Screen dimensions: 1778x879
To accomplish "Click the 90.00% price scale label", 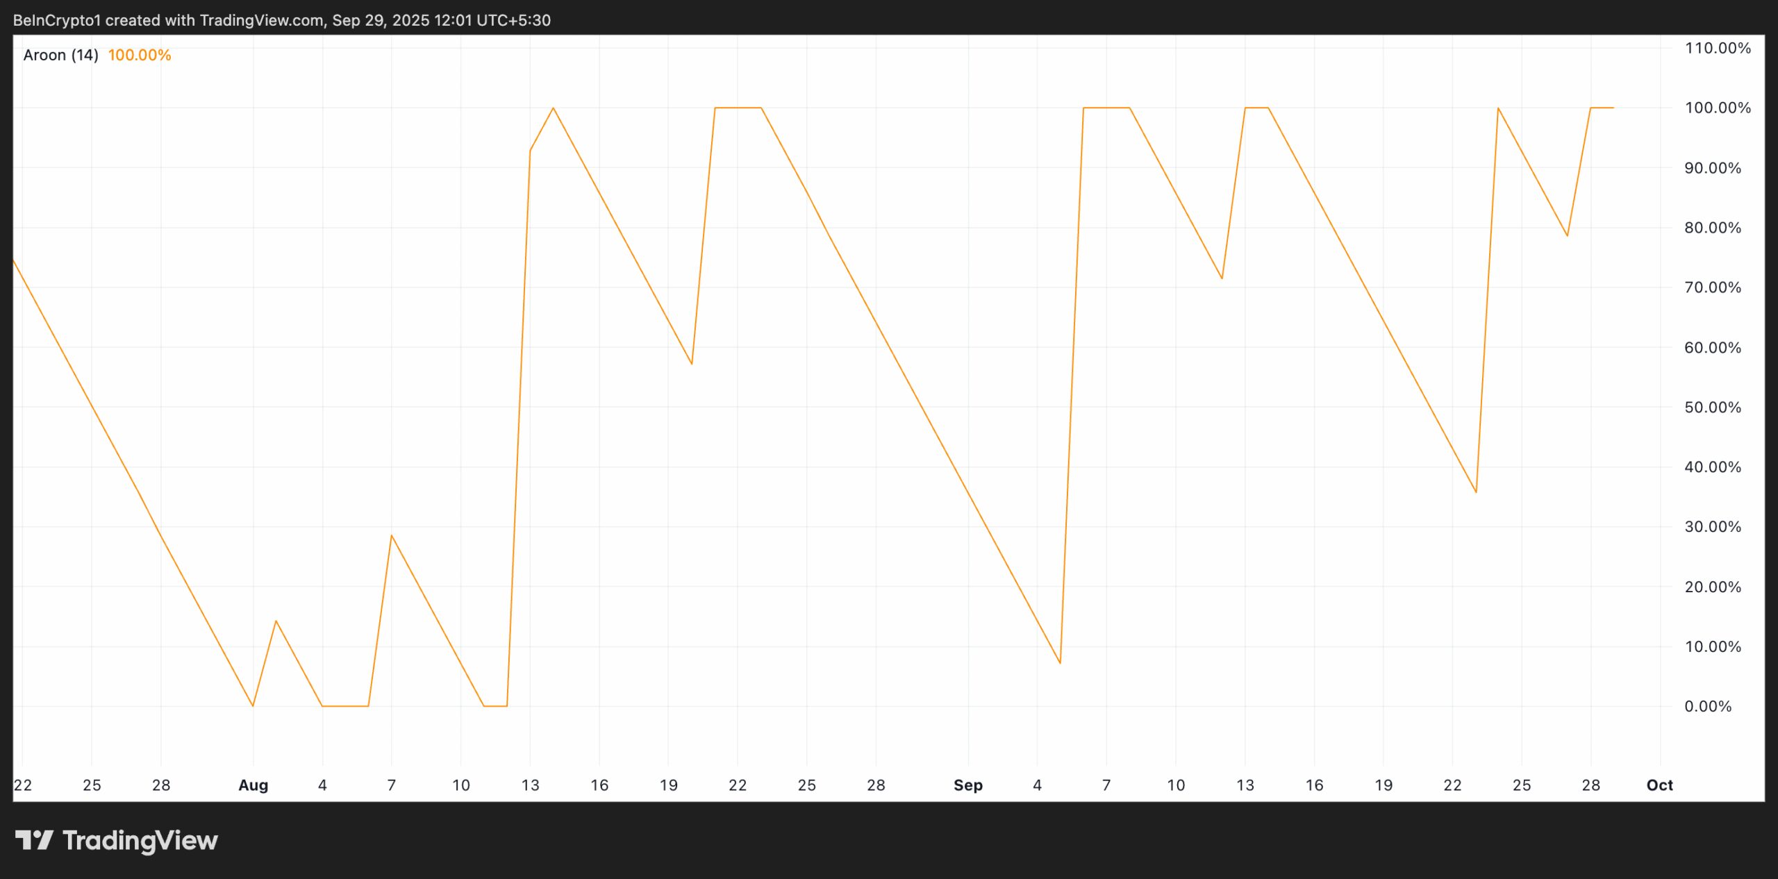I will tap(1712, 168).
